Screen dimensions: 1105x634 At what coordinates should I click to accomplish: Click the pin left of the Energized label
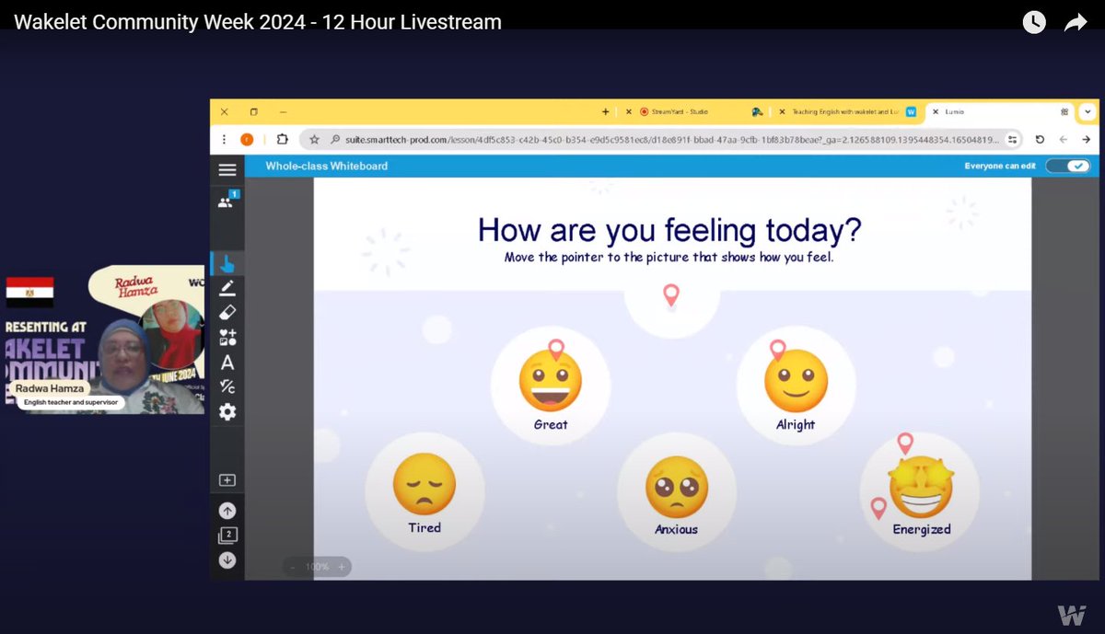pyautogui.click(x=878, y=508)
